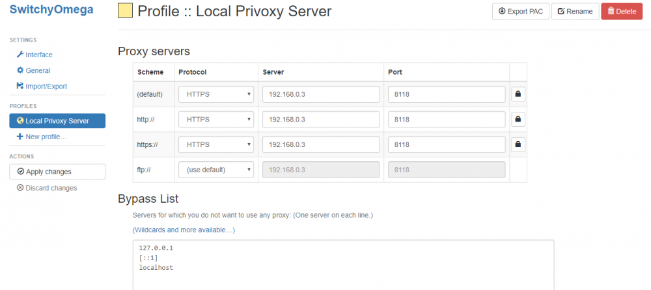The height and width of the screenshot is (290, 651).
Task: Open General settings in sidebar
Action: tap(34, 70)
